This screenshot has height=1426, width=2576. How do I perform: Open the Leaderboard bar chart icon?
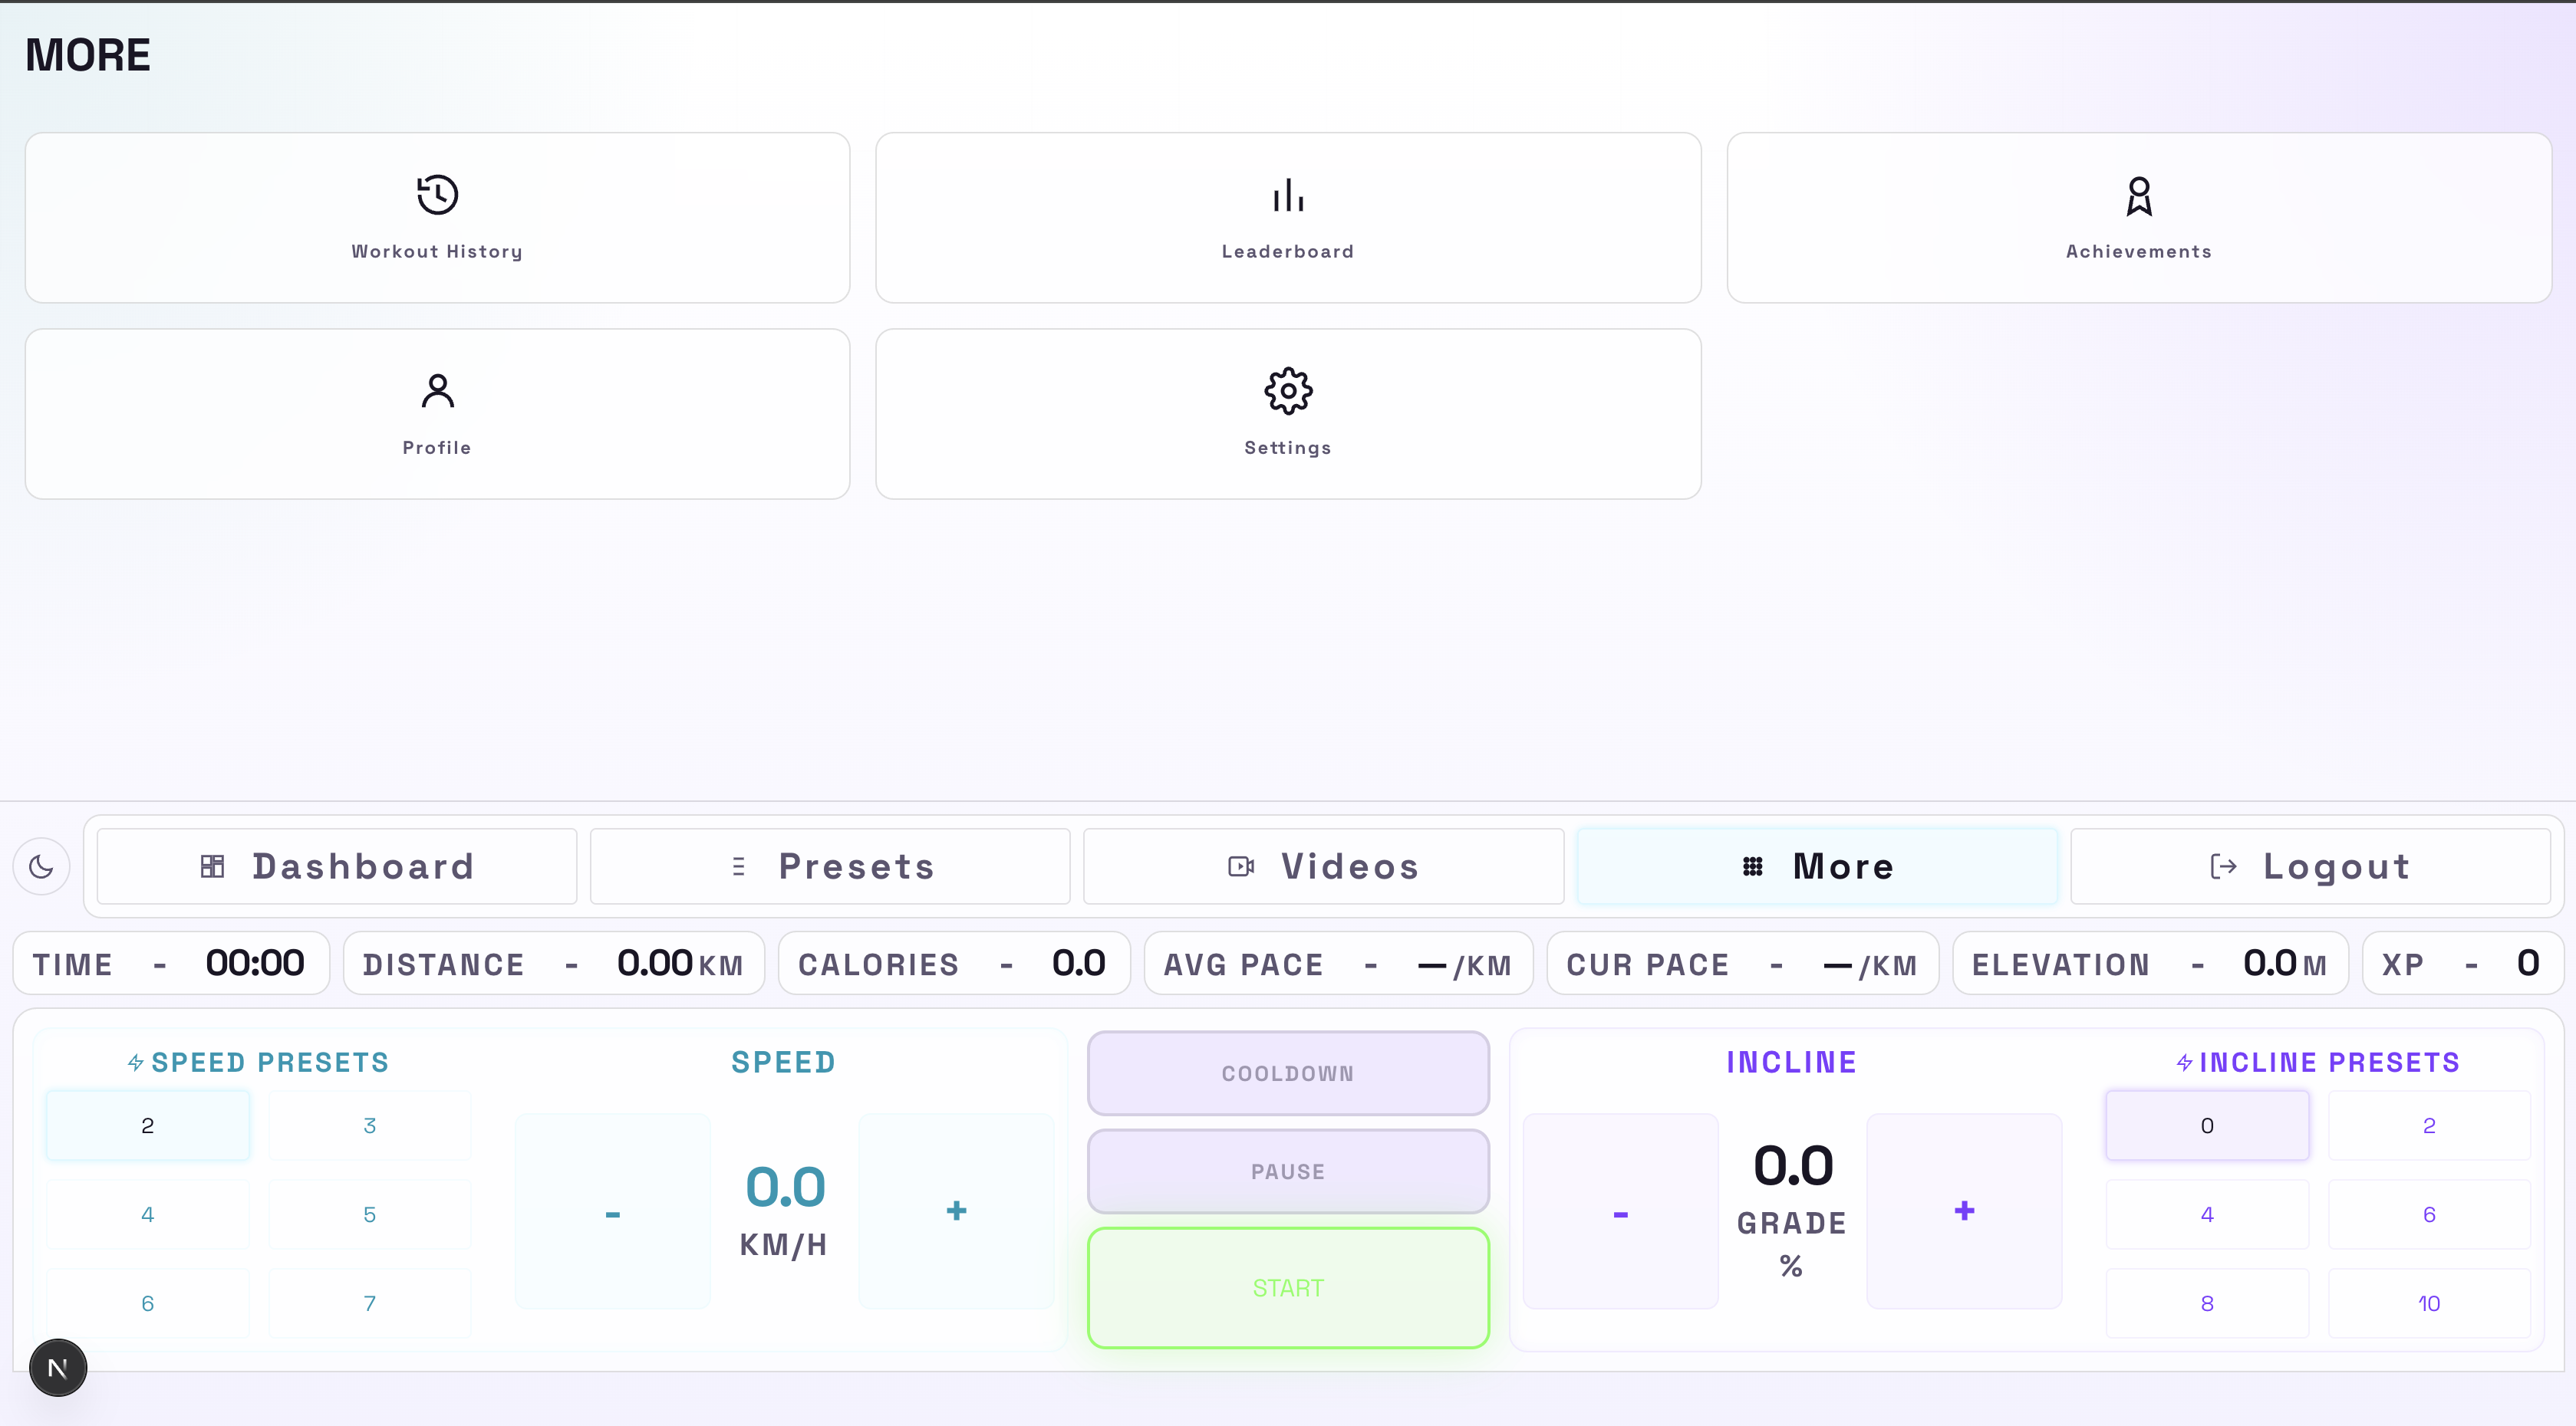click(1288, 195)
